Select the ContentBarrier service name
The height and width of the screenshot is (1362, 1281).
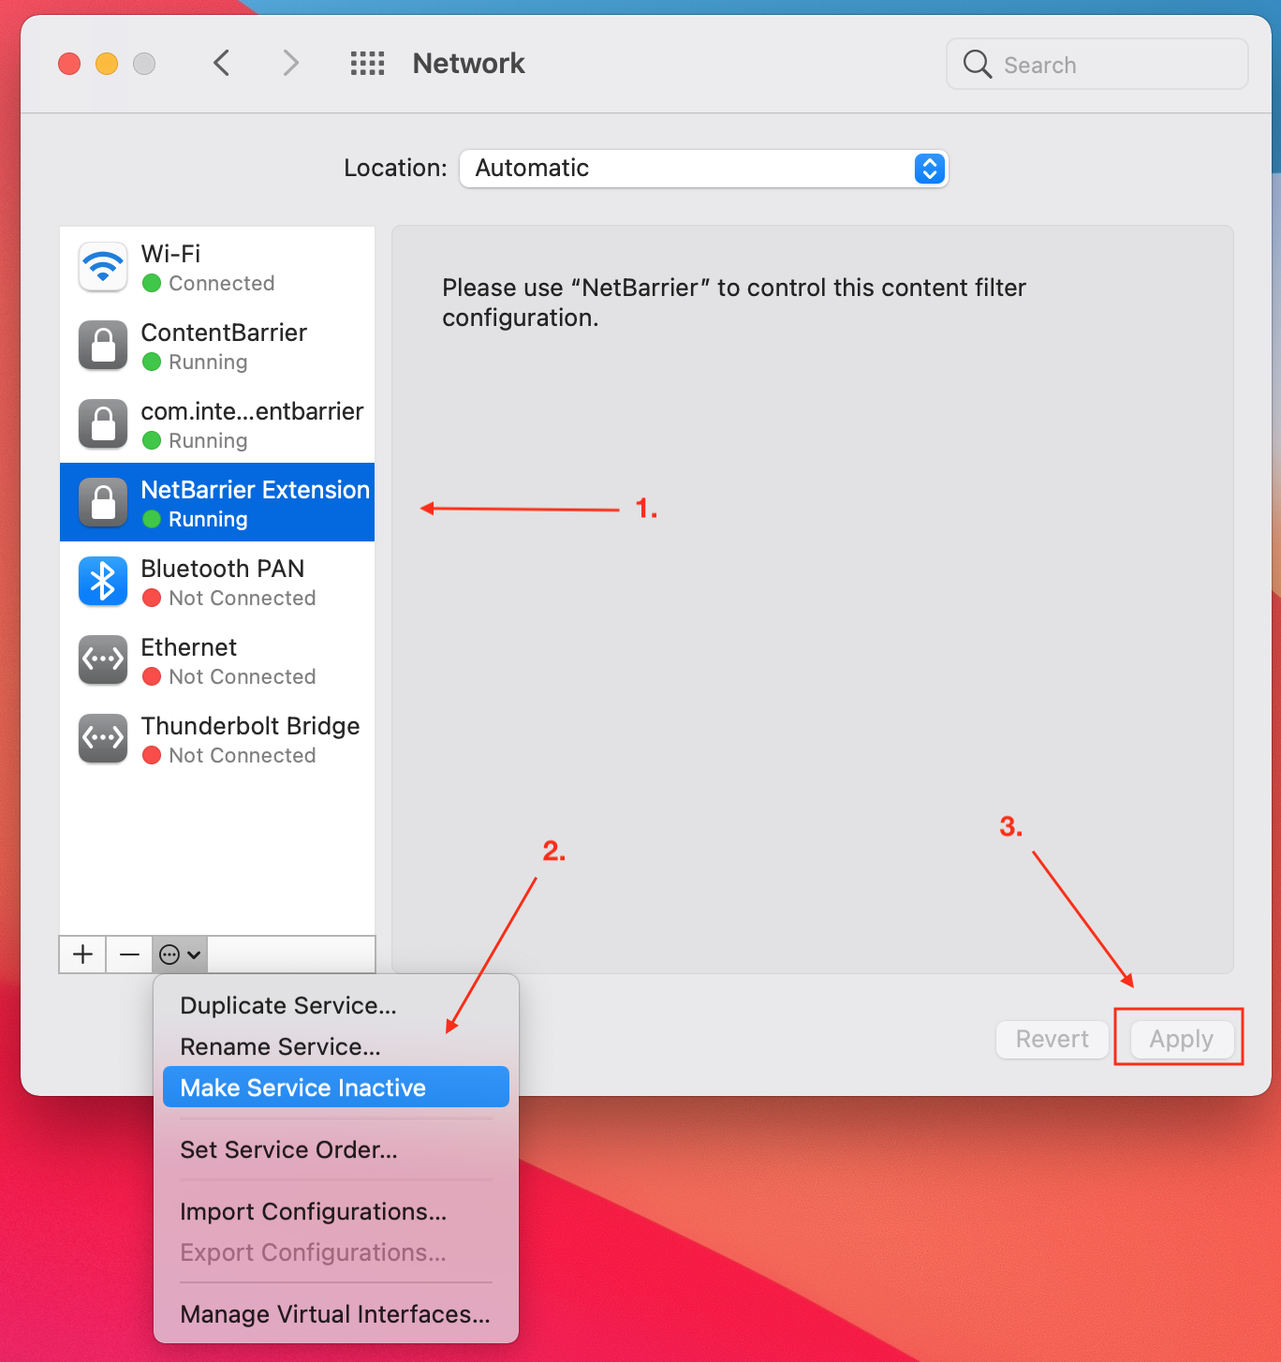click(x=224, y=333)
